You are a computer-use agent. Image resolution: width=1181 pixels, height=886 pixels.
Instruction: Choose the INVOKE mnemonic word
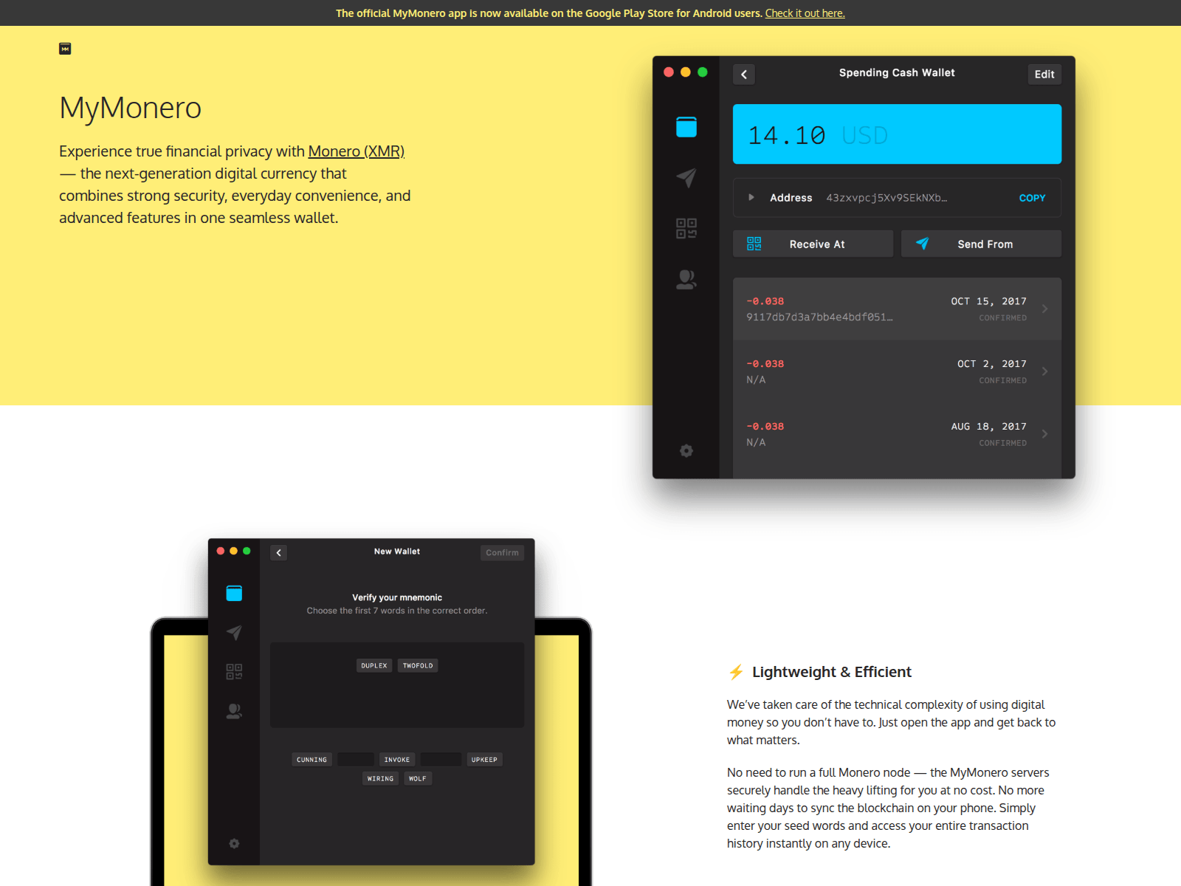pos(397,760)
